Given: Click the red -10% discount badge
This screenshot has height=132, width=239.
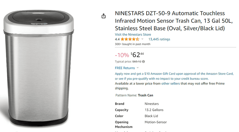Looking at the screenshot, I should pyautogui.click(x=122, y=55).
